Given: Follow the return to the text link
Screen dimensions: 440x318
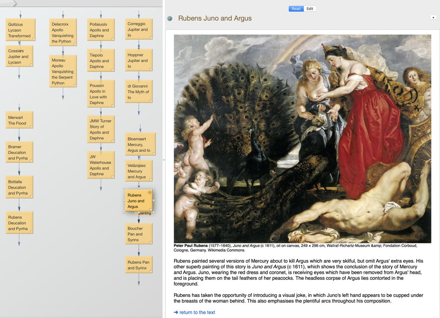Looking at the screenshot, I should click(197, 312).
